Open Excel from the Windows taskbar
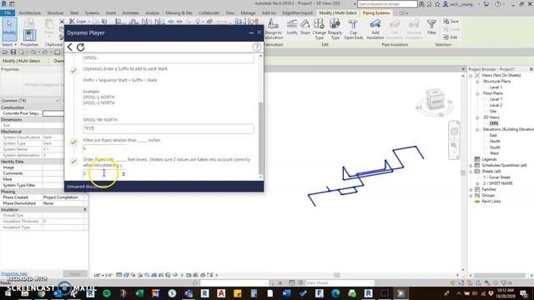Image resolution: width=534 pixels, height=300 pixels. click(139, 292)
